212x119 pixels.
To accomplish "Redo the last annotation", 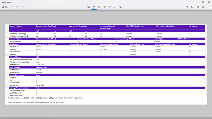I will point(22,7).
